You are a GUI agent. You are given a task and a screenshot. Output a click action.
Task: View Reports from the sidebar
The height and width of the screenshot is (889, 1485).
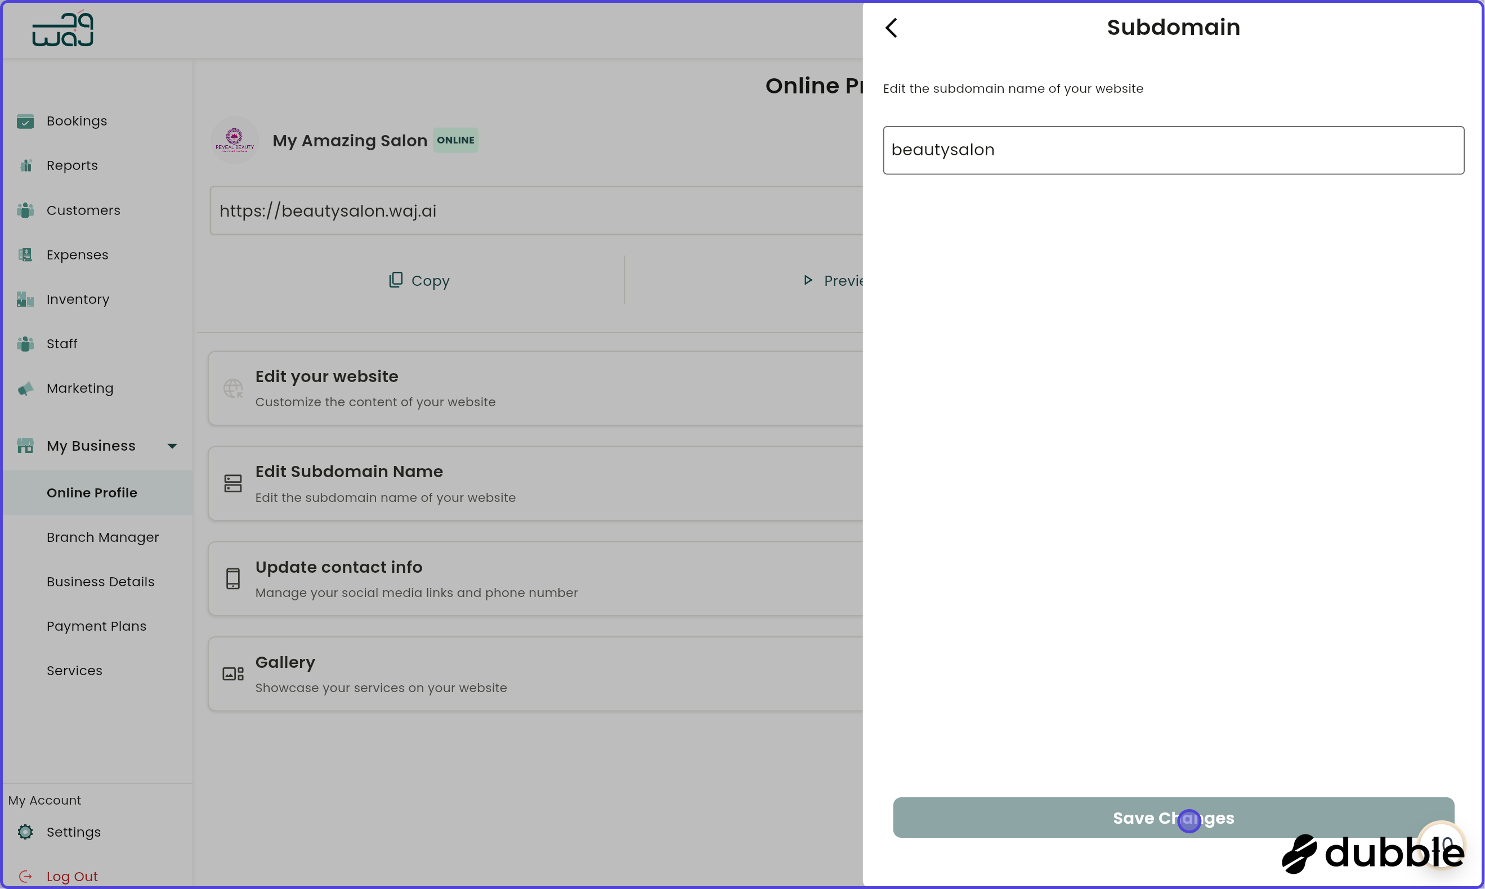tap(72, 165)
